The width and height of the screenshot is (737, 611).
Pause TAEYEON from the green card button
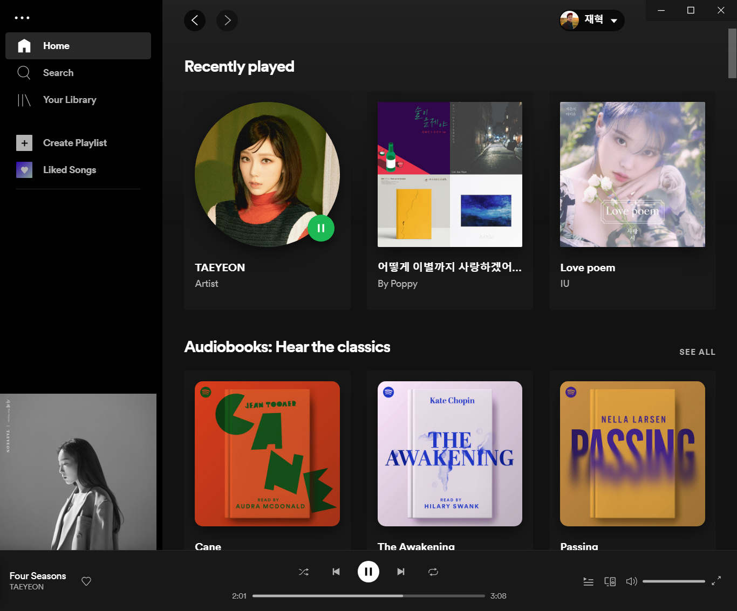pyautogui.click(x=321, y=228)
